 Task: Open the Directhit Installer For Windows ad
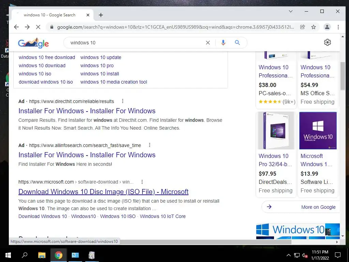pyautogui.click(x=87, y=111)
